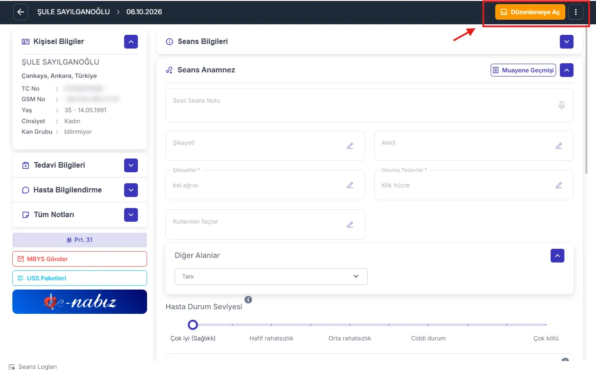Click the Kullanılan İlaçlar field
The image size is (596, 372).
point(265,224)
